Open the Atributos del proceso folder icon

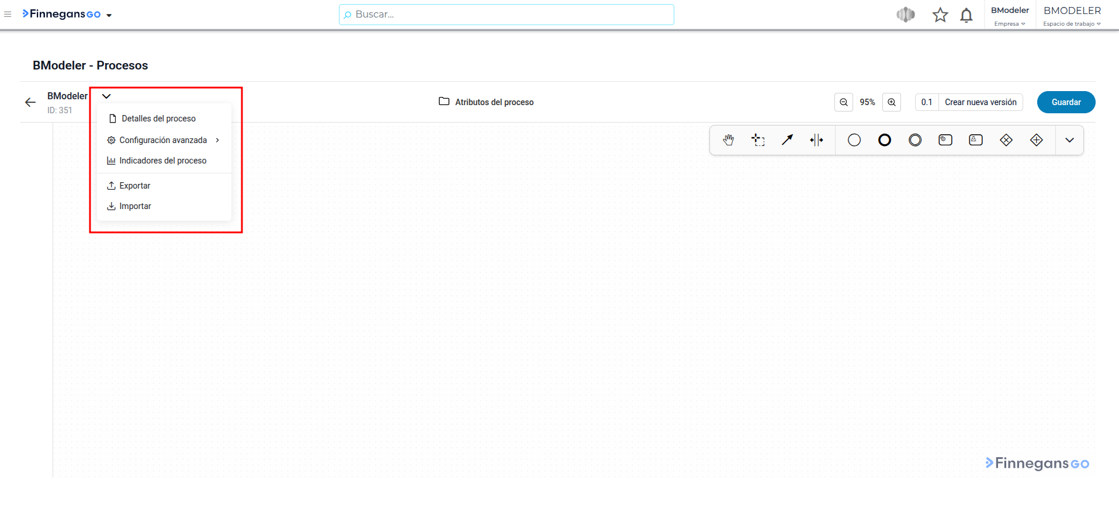[444, 102]
